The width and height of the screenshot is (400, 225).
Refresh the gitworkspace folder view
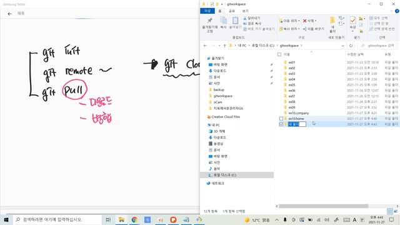point(351,46)
